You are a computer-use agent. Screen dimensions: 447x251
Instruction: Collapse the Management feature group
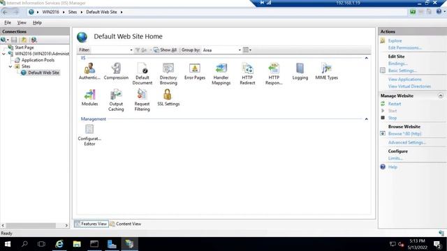tap(366, 119)
